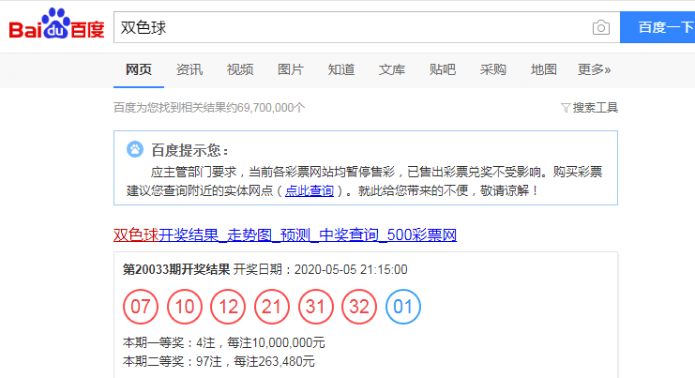Image resolution: width=695 pixels, height=378 pixels.
Task: Click the result count text 69,700,000个
Action: click(271, 108)
